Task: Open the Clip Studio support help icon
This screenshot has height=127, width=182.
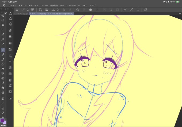Action: tap(145, 10)
